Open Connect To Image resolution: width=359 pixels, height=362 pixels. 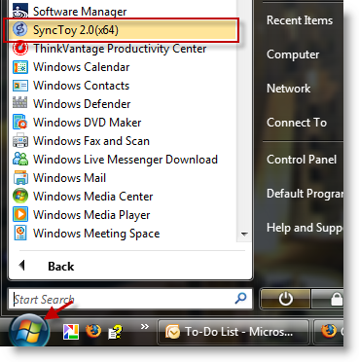click(x=297, y=123)
